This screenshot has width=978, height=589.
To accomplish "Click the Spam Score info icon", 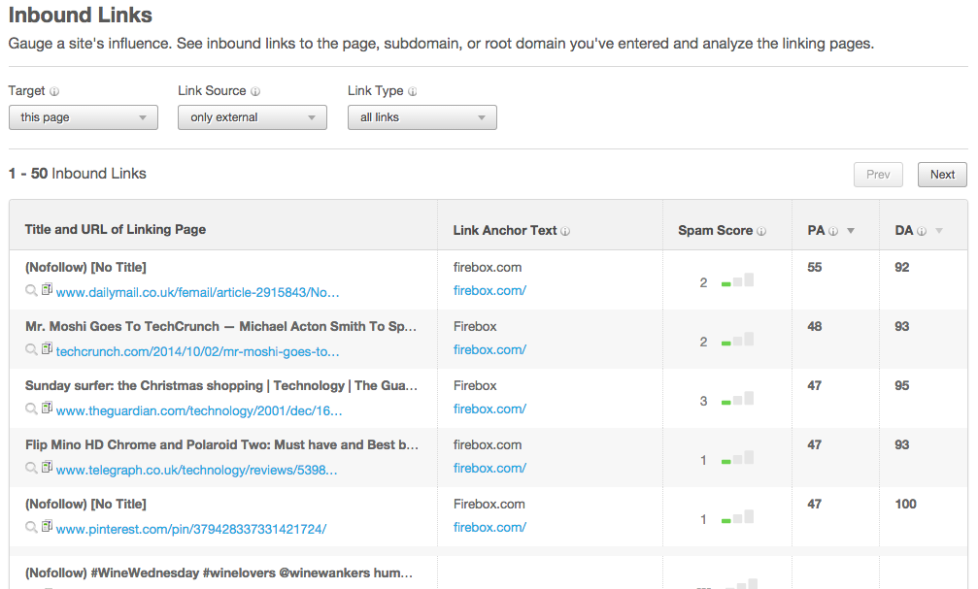I will tap(761, 231).
